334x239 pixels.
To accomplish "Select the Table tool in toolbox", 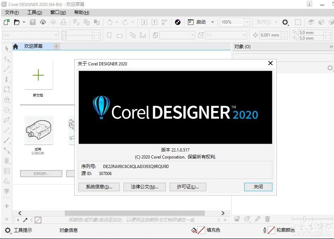I will [x=7, y=171].
